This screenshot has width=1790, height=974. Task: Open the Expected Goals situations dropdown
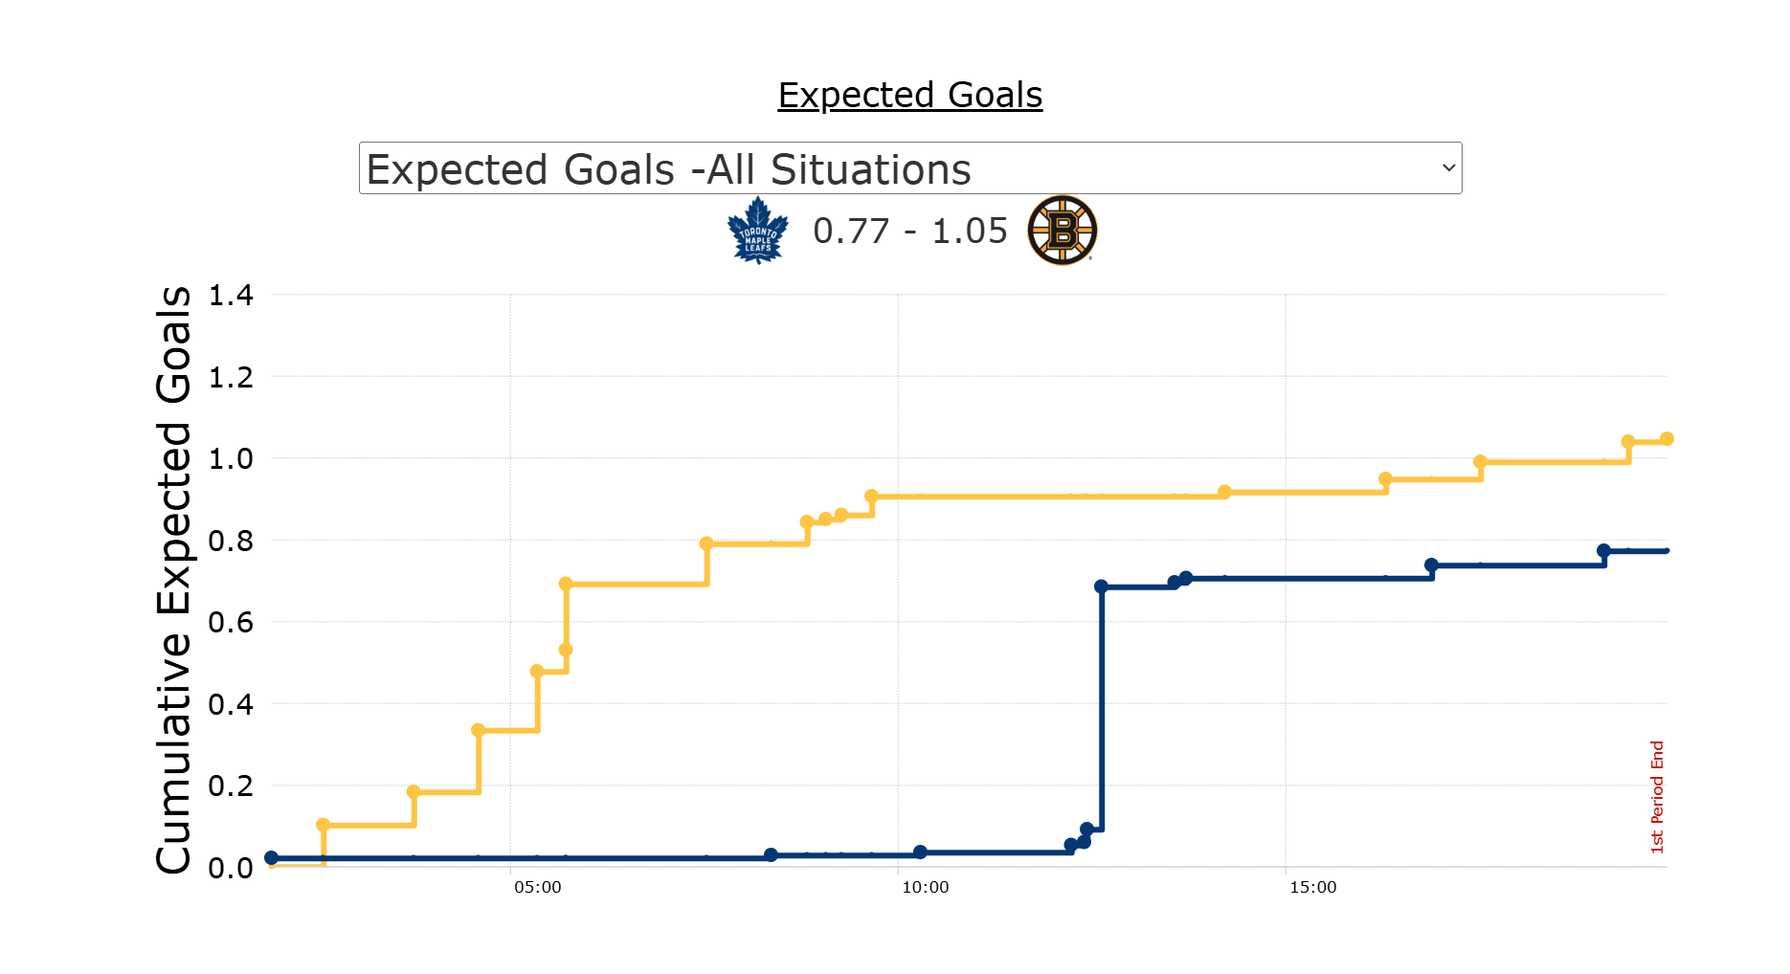coord(909,168)
